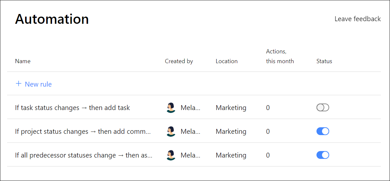Click the Name column header
The image size is (390, 181).
pos(23,61)
